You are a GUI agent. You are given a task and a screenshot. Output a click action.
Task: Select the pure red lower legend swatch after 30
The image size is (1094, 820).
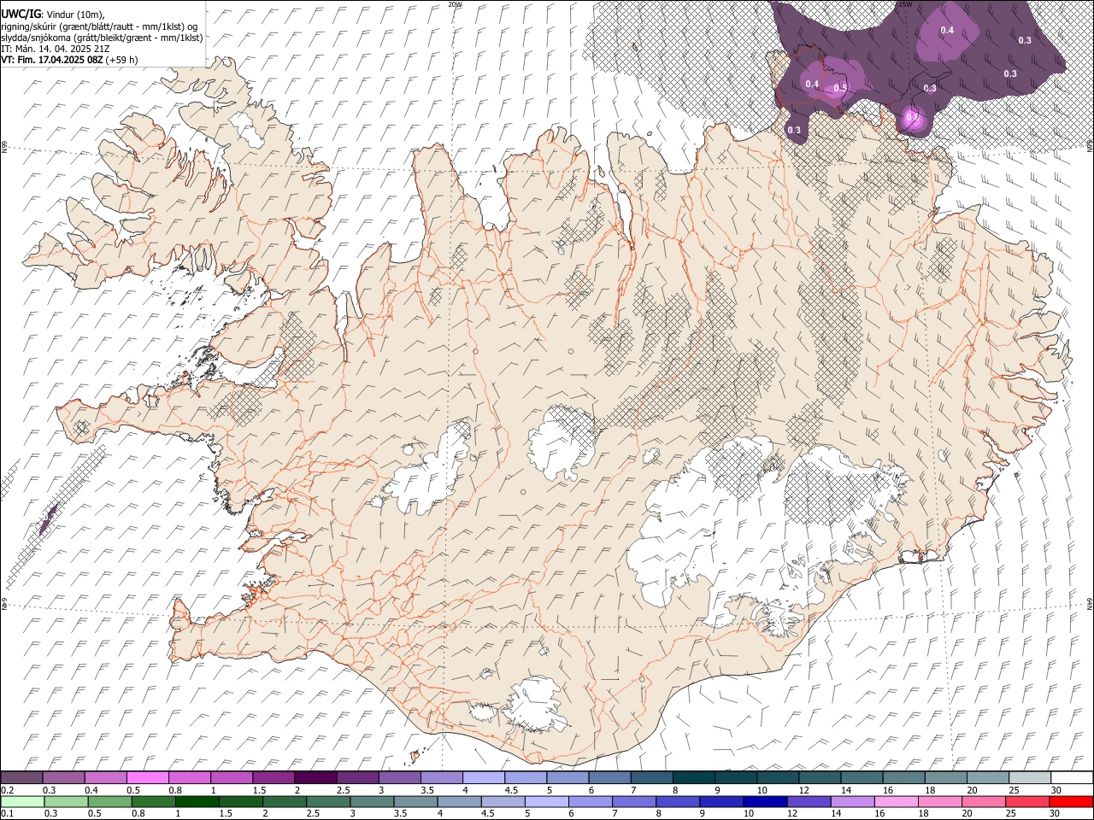(x=1070, y=801)
